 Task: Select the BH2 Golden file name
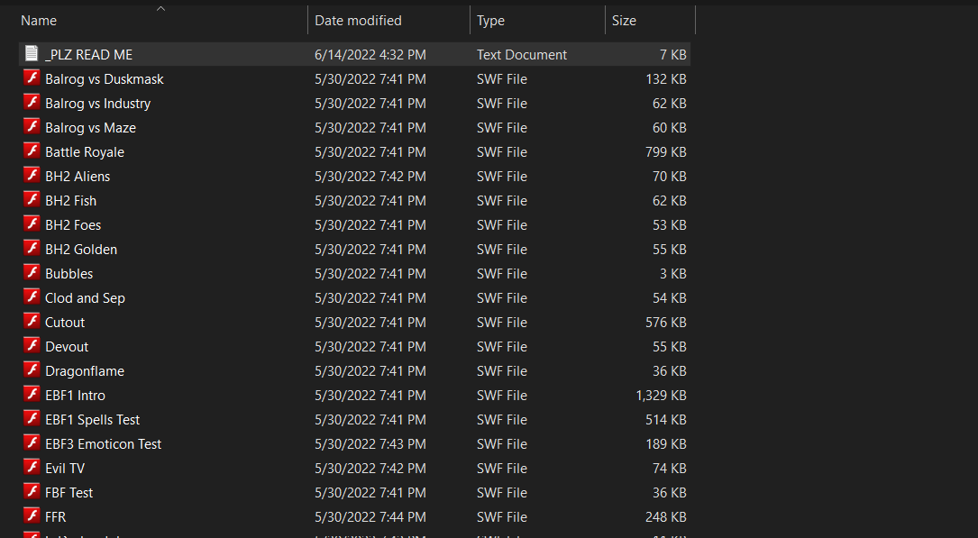coord(81,250)
